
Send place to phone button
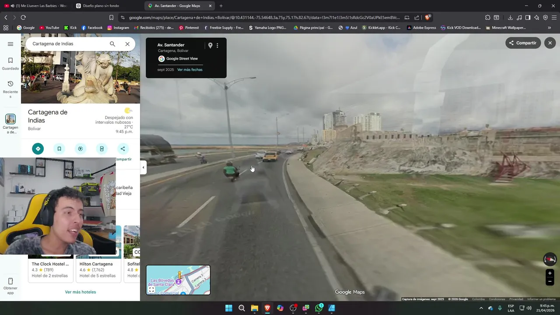coord(101,149)
